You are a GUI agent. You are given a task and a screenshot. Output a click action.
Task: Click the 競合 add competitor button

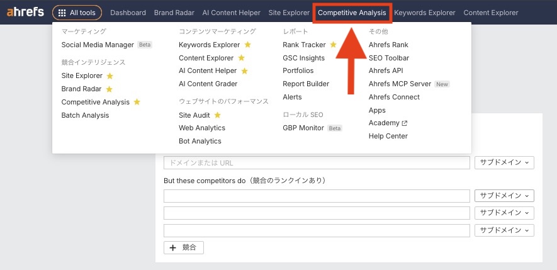pos(183,247)
